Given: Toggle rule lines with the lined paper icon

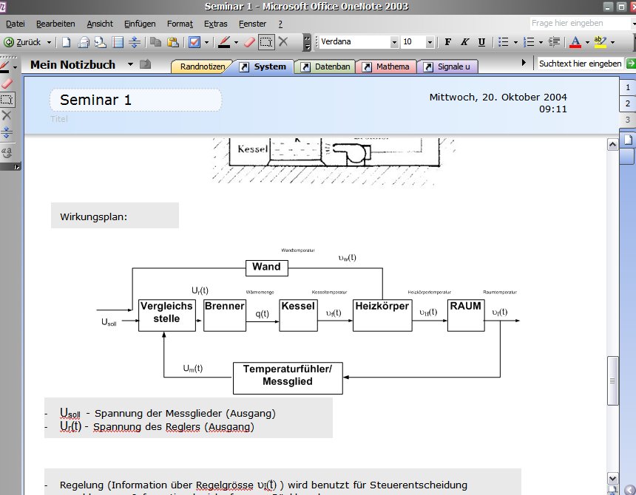Looking at the screenshot, I should click(x=118, y=42).
